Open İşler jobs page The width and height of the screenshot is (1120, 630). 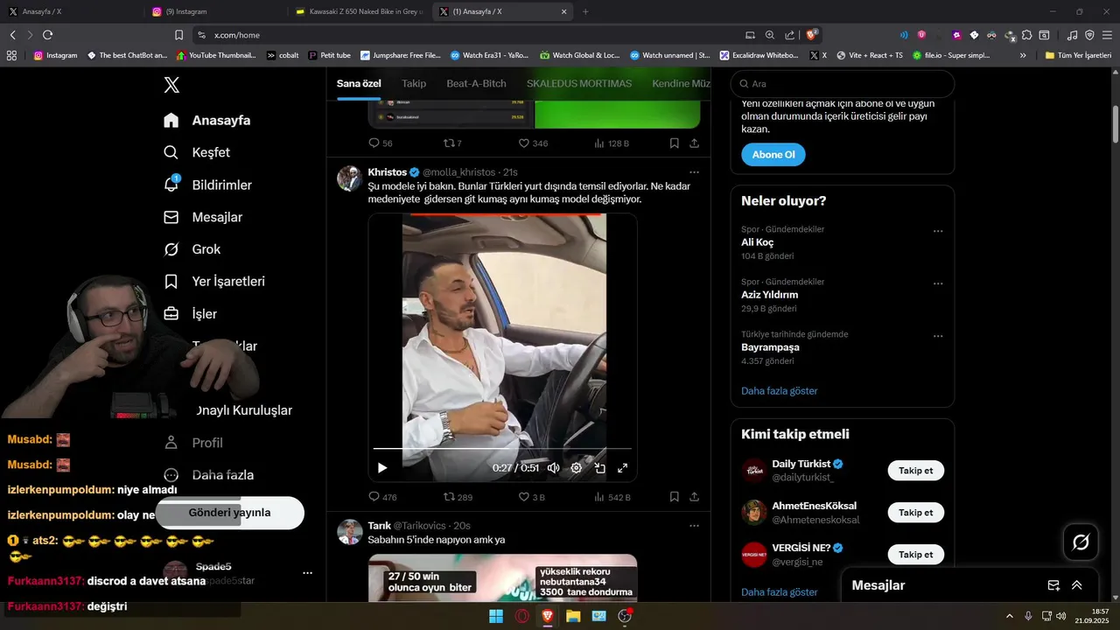190,314
